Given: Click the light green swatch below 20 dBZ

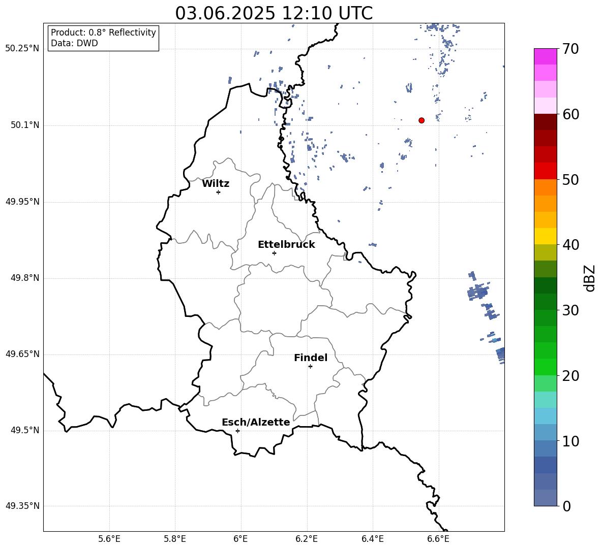Looking at the screenshot, I should tap(545, 383).
